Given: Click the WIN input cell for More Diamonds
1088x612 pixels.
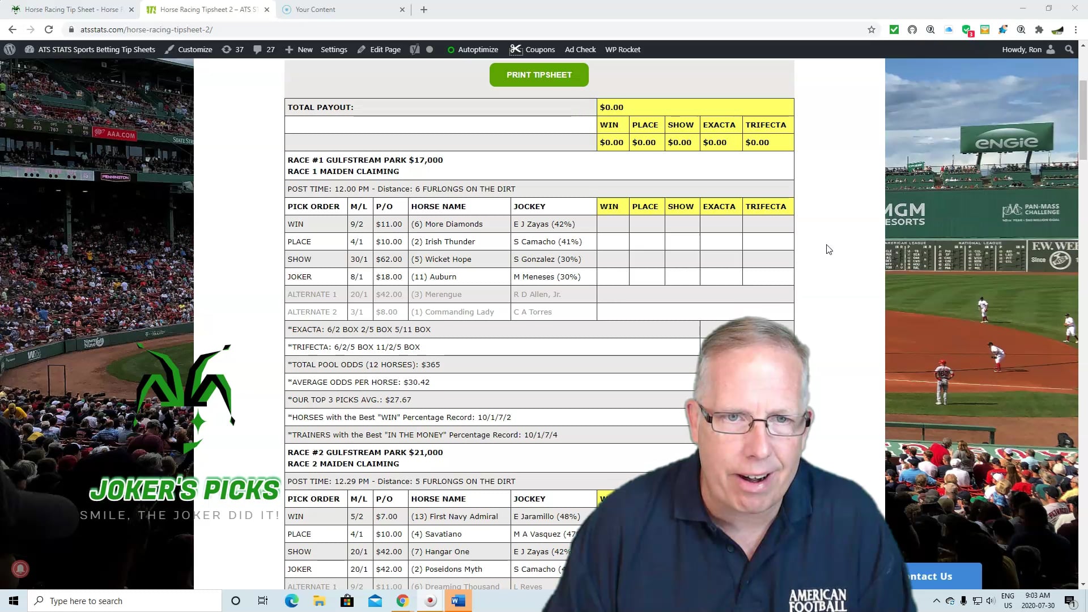Looking at the screenshot, I should coord(613,224).
